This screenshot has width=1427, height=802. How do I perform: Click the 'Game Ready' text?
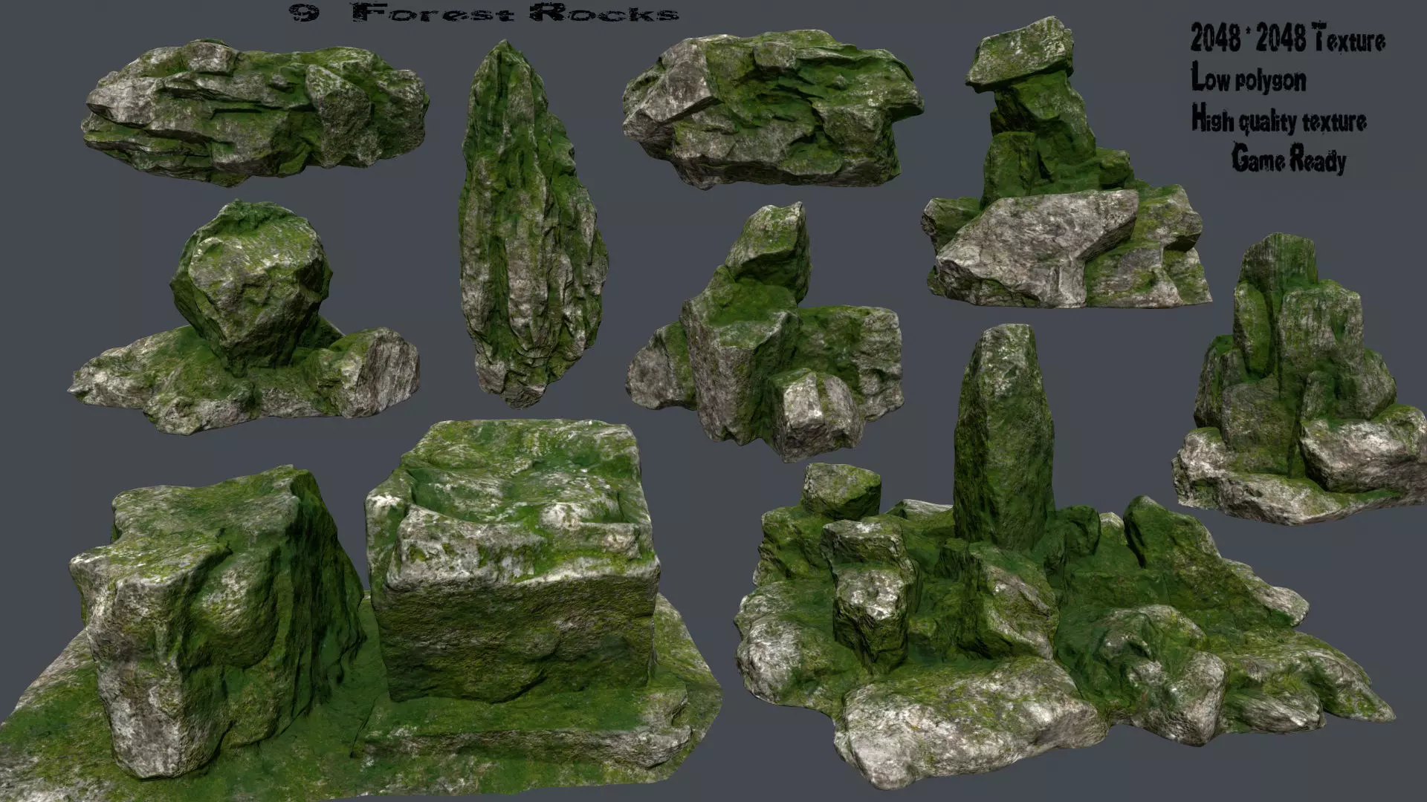[x=1289, y=158]
